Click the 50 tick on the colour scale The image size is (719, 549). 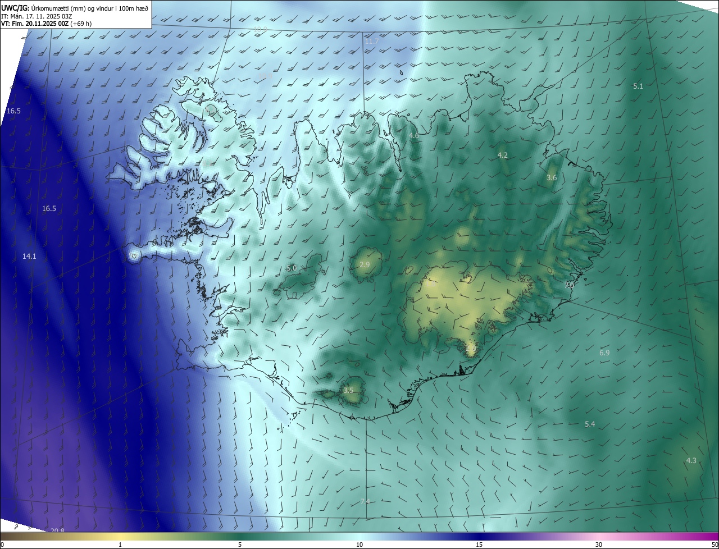tap(715, 545)
